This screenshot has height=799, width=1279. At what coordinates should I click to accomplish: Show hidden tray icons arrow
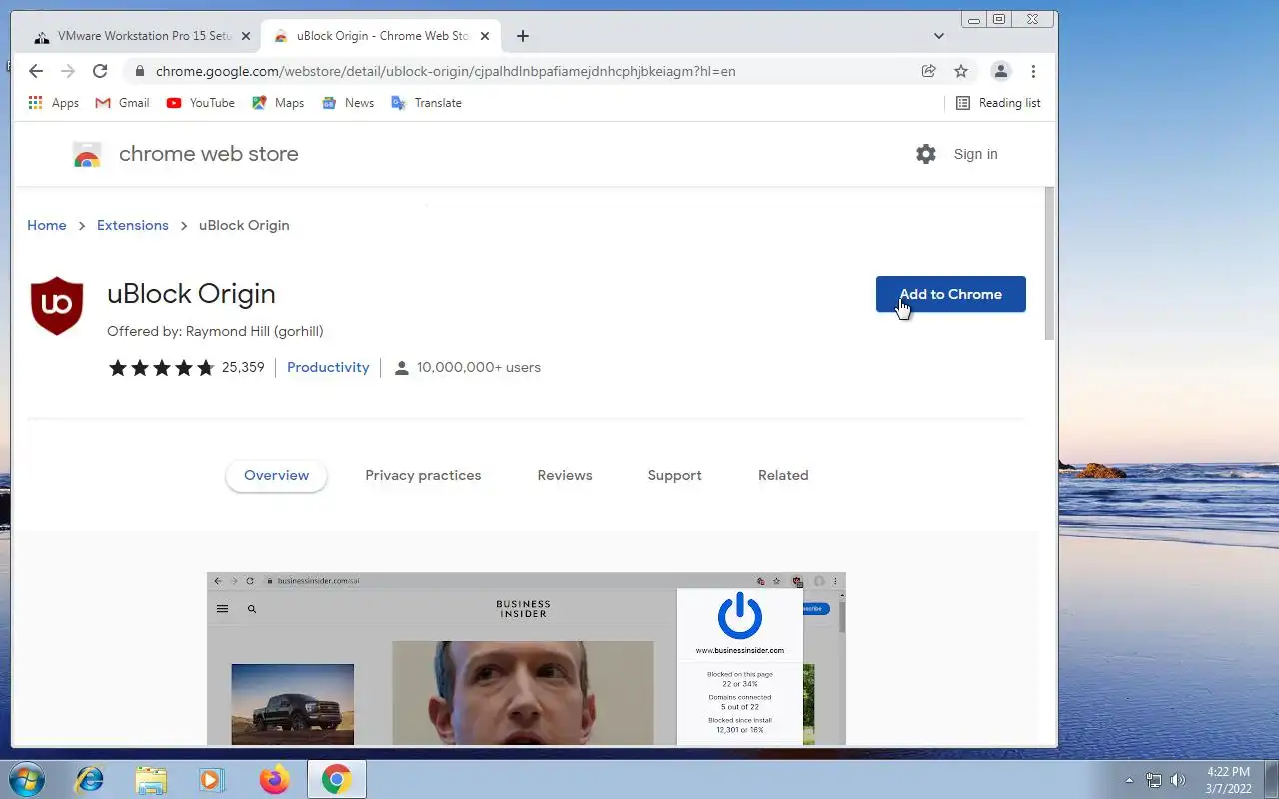click(1129, 780)
